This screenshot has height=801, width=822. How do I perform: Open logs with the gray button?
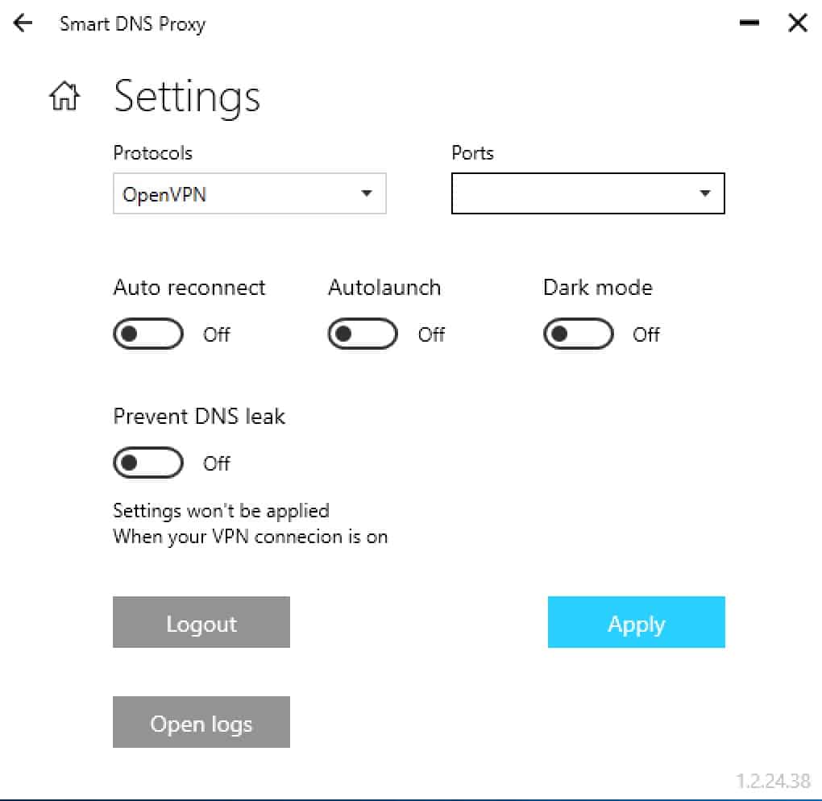(201, 722)
